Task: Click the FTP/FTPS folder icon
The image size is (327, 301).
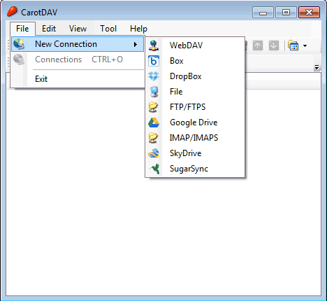Action: [x=154, y=107]
